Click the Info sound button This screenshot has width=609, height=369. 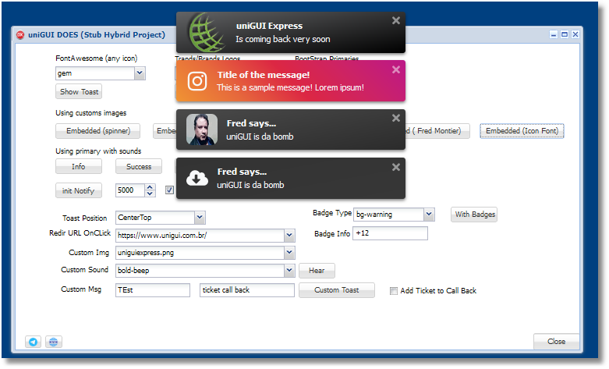79,167
